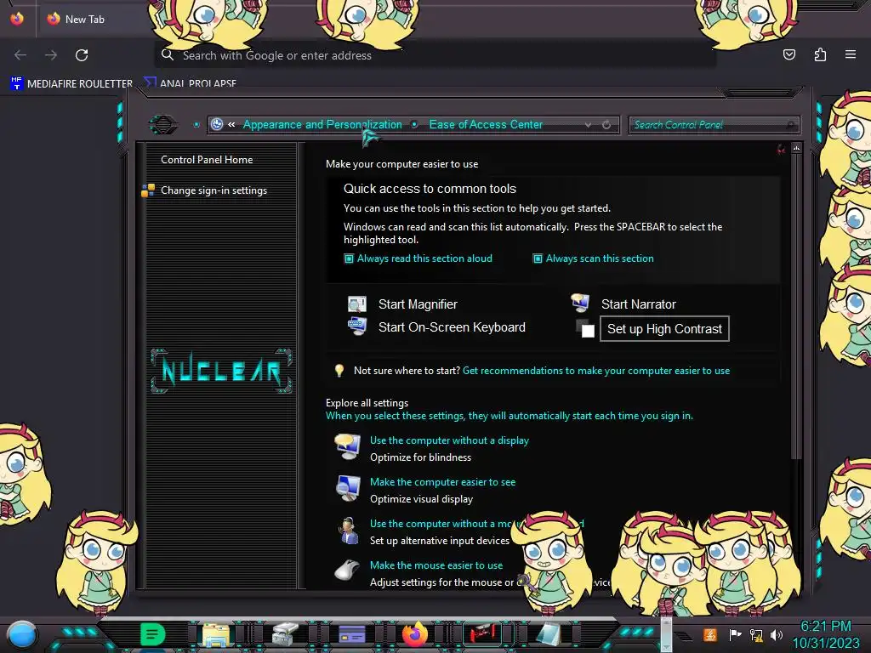Image resolution: width=871 pixels, height=653 pixels.
Task: Click the shield icon beside Change sign-in settings
Action: click(148, 190)
